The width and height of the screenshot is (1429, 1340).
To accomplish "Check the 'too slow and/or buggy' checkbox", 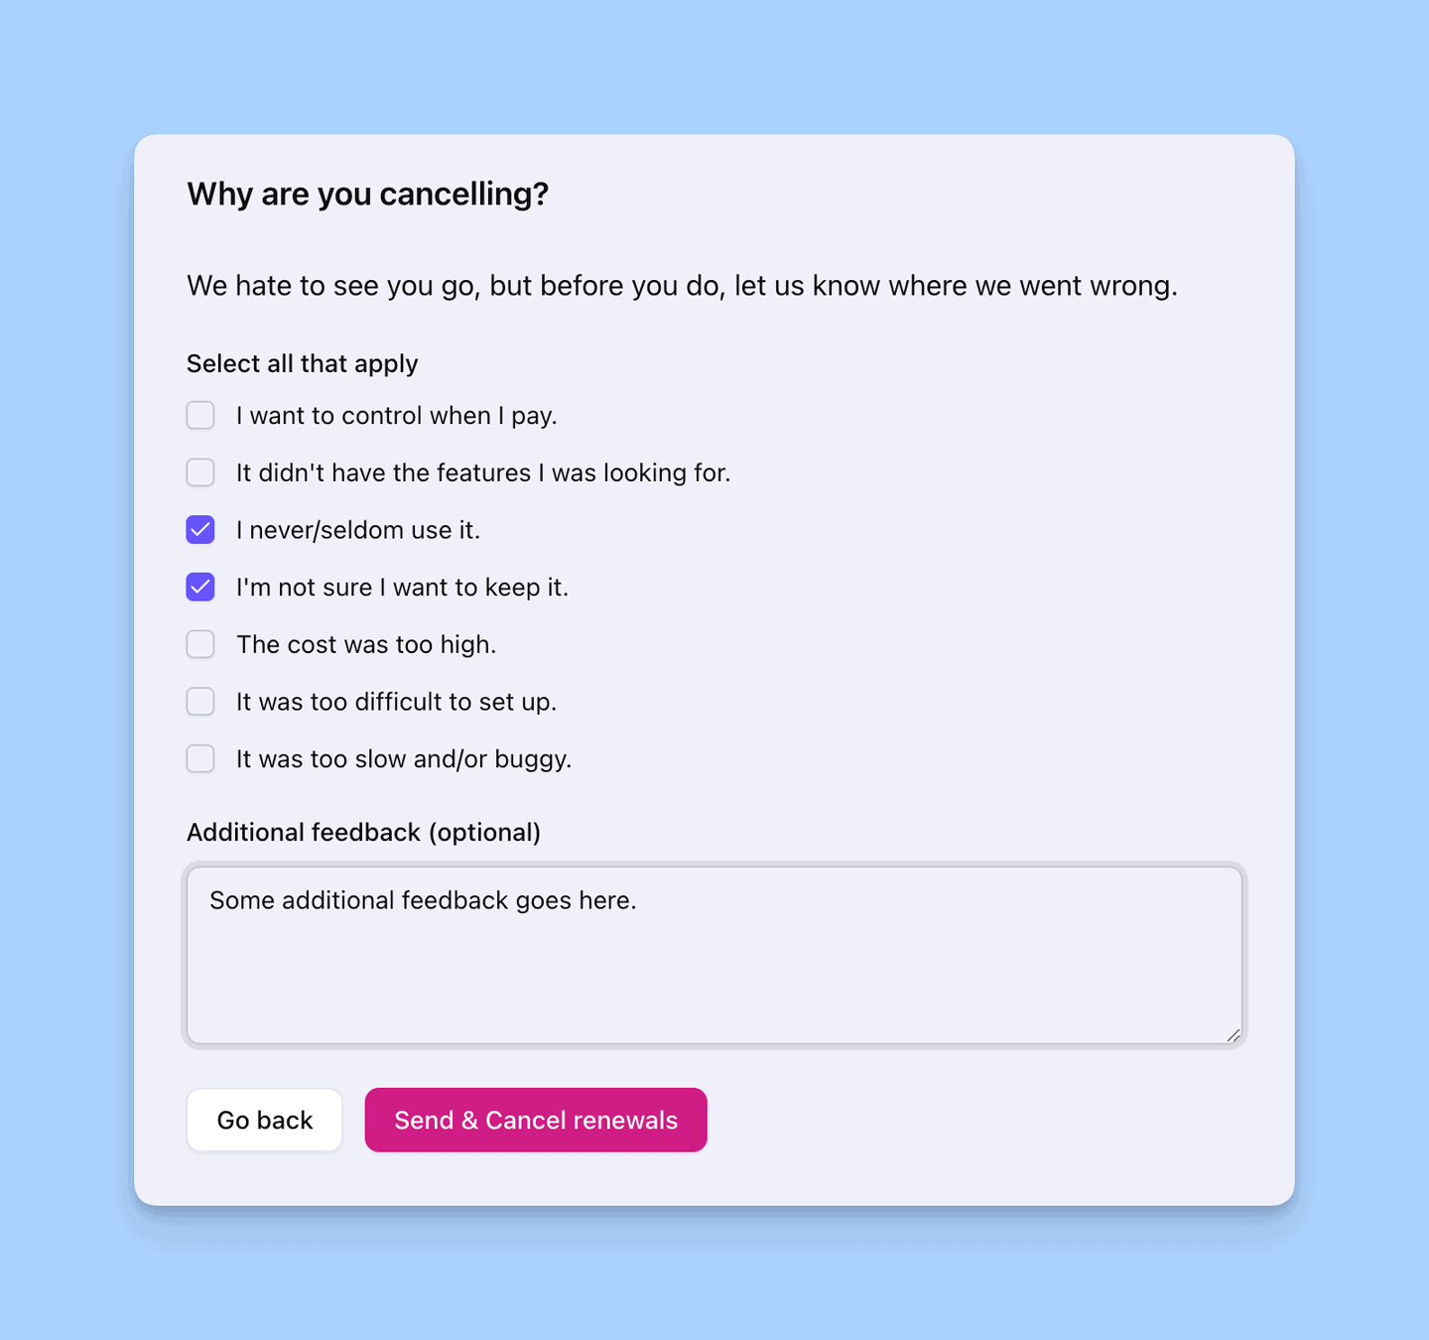I will [200, 759].
